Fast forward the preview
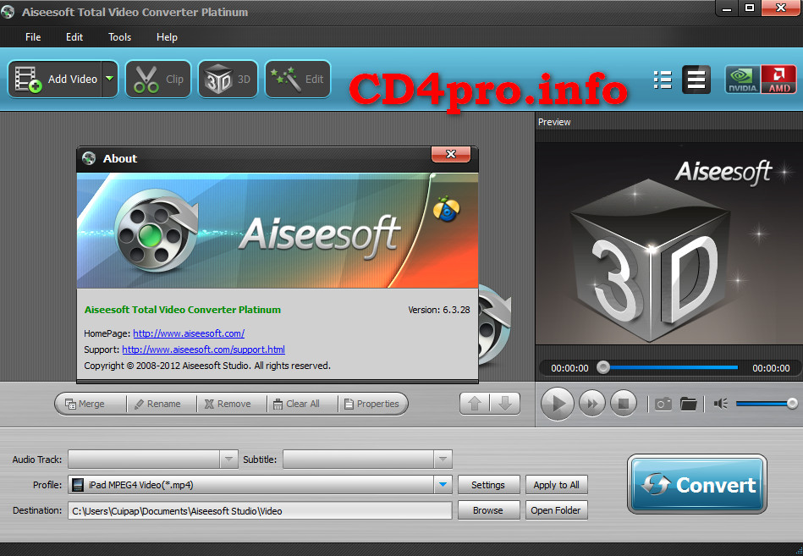 (592, 404)
